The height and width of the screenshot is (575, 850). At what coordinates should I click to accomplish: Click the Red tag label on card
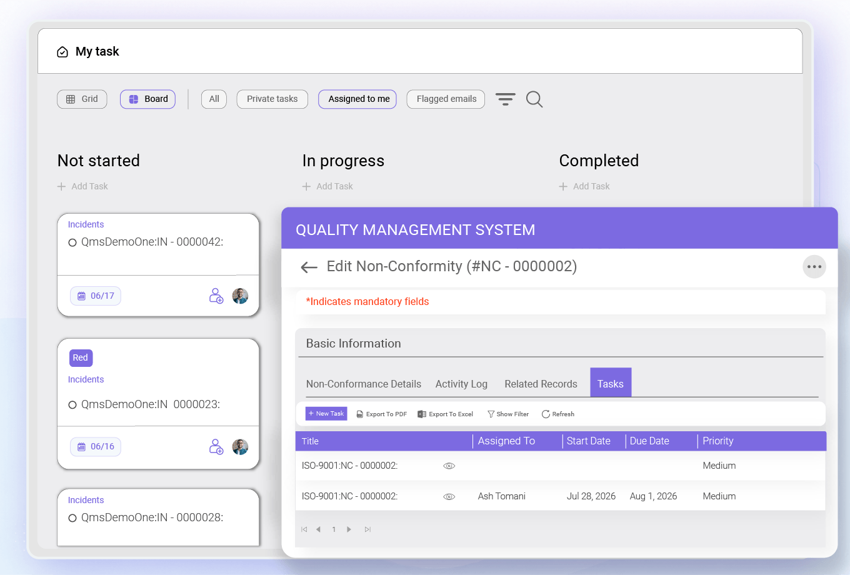(x=81, y=358)
